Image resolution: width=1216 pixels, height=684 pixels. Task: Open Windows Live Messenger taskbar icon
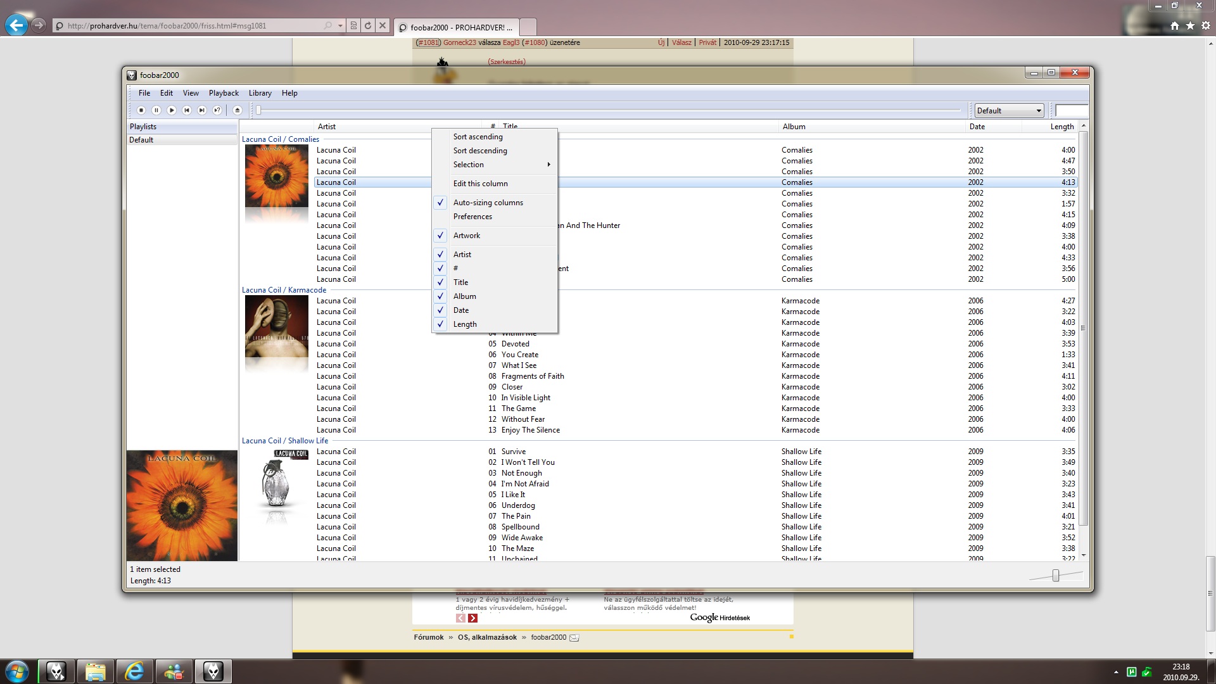pyautogui.click(x=174, y=671)
